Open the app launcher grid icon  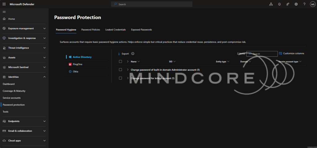(4, 4)
